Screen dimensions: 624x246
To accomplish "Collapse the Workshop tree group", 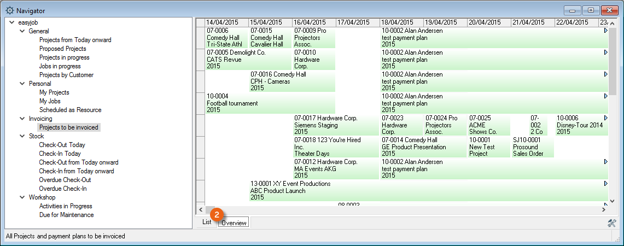I will pyautogui.click(x=22, y=197).
